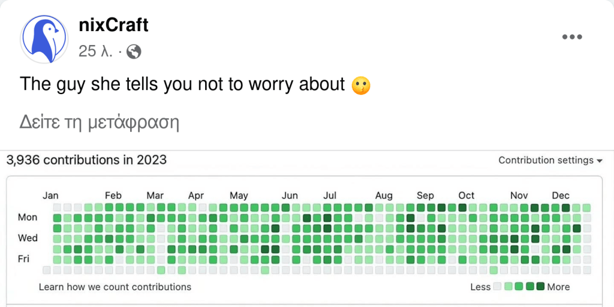Click the post caption text

tap(182, 85)
